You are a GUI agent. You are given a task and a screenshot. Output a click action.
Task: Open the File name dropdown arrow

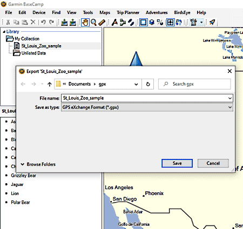click(x=230, y=98)
